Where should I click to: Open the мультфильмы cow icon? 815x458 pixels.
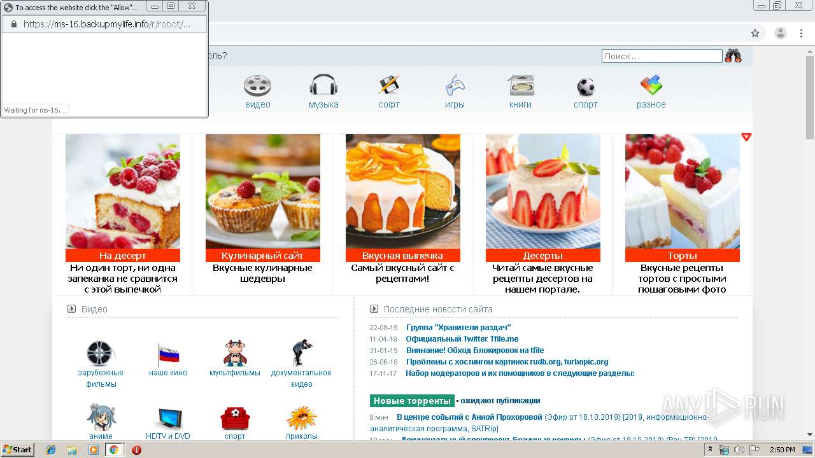point(235,353)
